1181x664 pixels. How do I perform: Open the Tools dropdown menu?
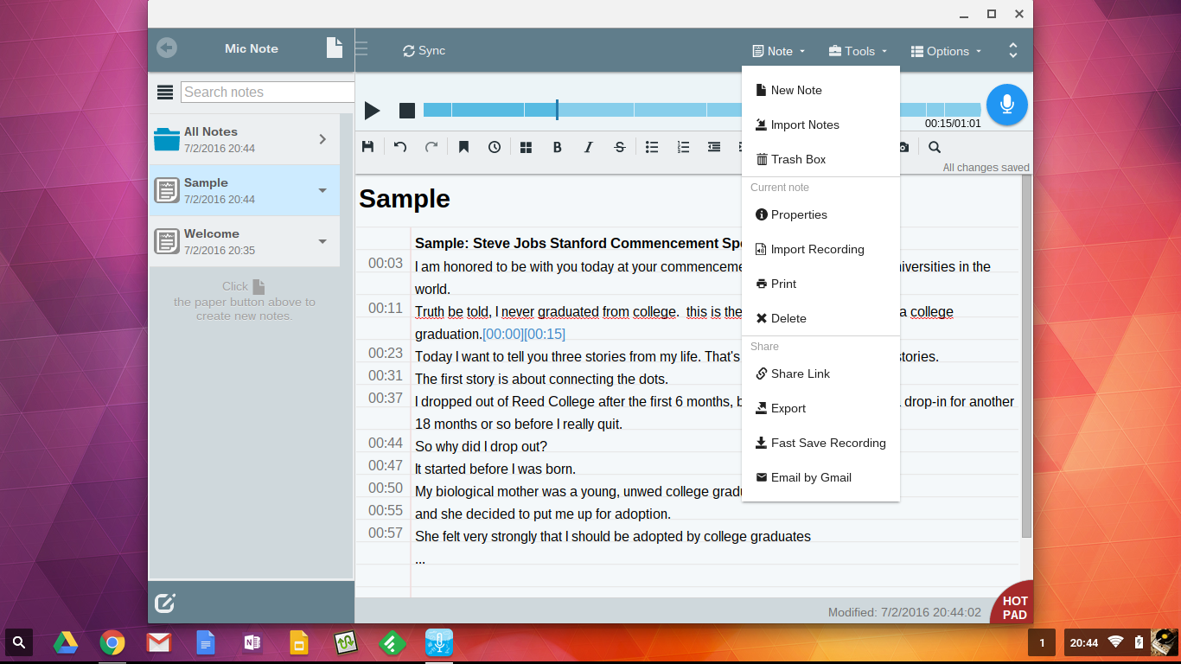tap(859, 51)
